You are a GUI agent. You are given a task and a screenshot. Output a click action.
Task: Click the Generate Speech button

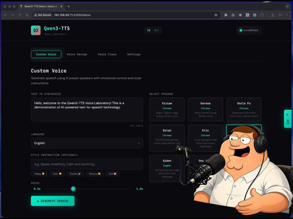(x=53, y=201)
